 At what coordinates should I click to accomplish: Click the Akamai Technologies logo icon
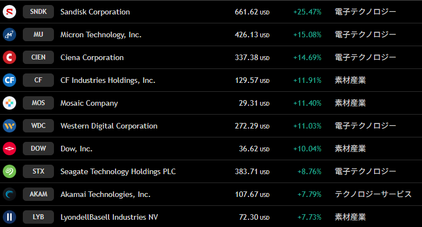[x=9, y=194]
